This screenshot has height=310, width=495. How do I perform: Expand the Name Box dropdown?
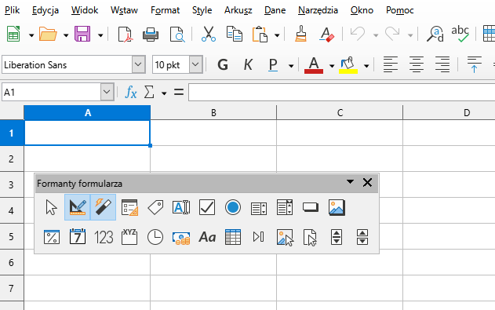[x=107, y=92]
